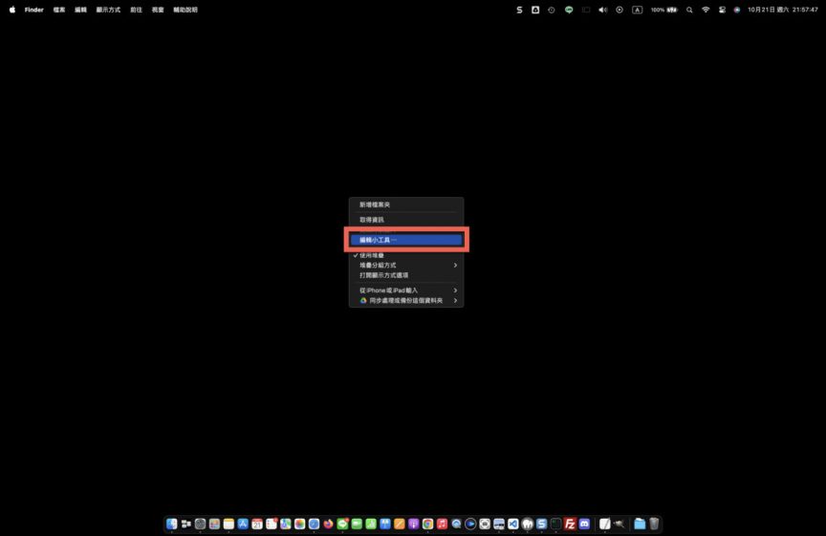The image size is (826, 536).
Task: Open Visual Studio Code from the Dock
Action: pyautogui.click(x=513, y=524)
